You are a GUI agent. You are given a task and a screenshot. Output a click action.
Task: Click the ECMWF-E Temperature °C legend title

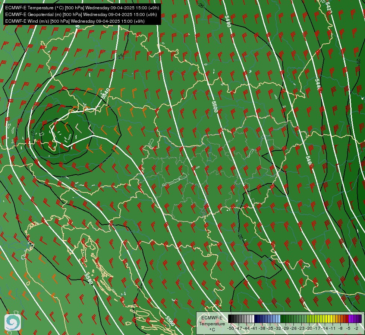coord(212,323)
